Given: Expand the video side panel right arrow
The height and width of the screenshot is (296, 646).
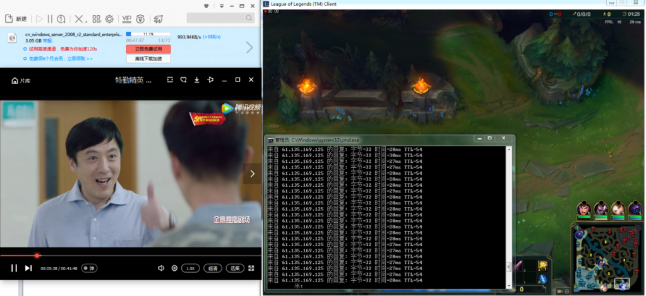Looking at the screenshot, I should (x=252, y=174).
